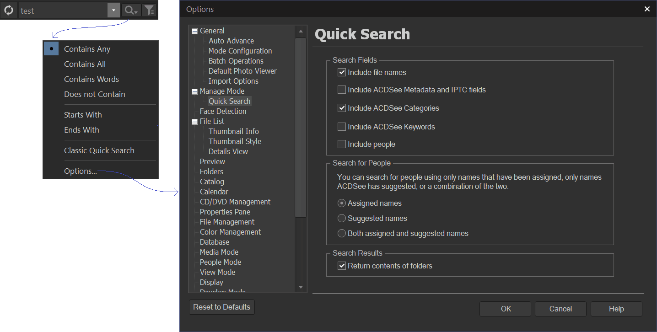
Task: Collapse the Manage Mode tree node
Action: pyautogui.click(x=194, y=91)
